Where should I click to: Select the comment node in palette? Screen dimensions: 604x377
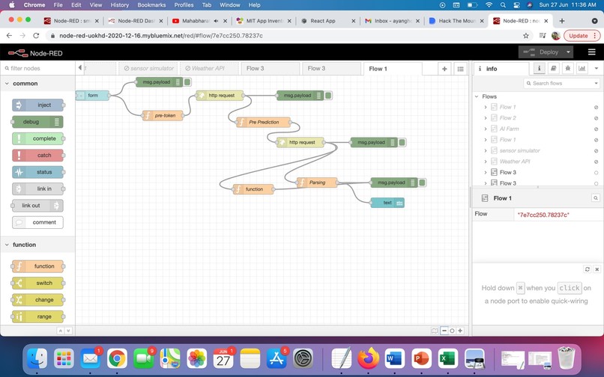(37, 222)
